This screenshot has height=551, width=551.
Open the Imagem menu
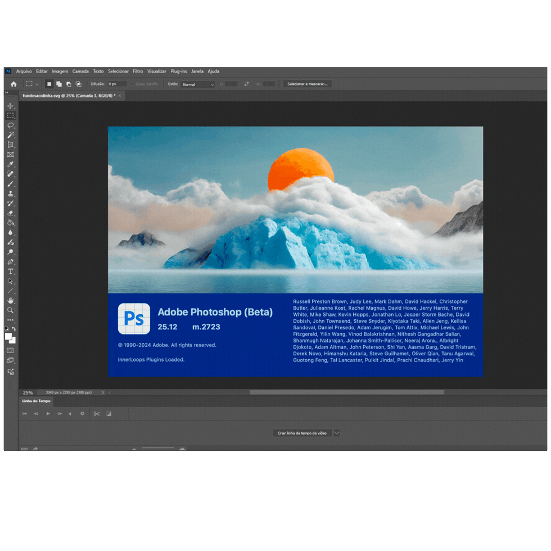(60, 71)
